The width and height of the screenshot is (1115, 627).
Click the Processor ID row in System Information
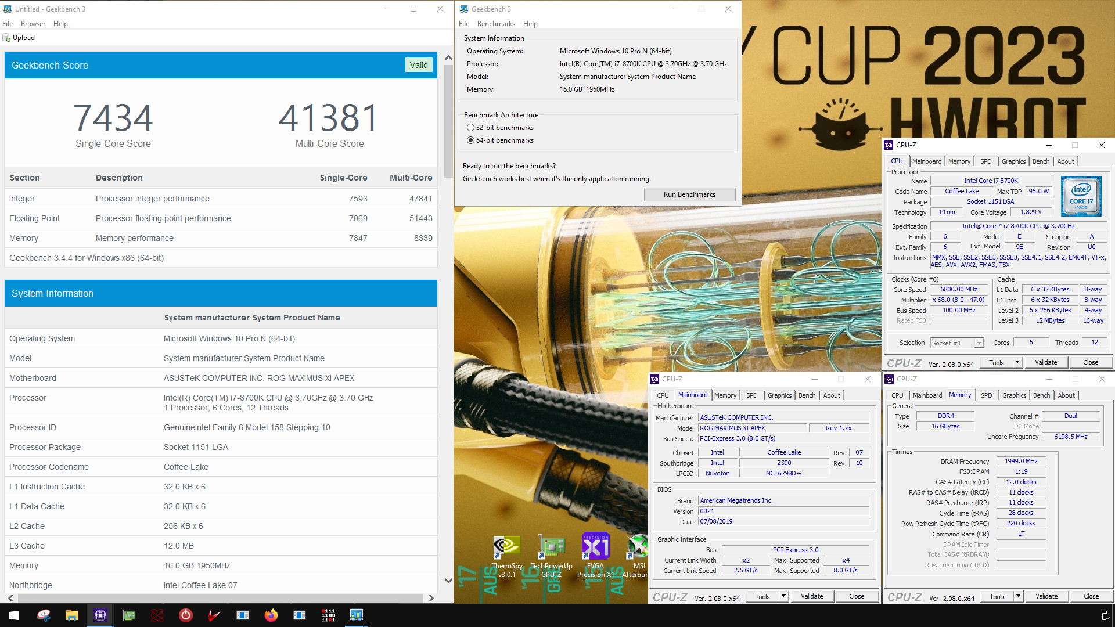click(221, 427)
